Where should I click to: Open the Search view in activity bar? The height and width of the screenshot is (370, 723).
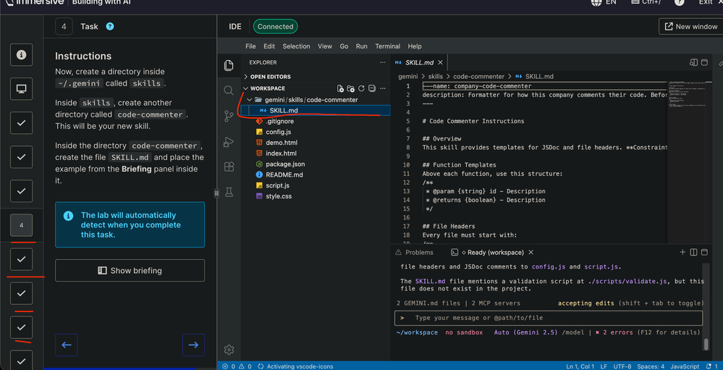[229, 91]
